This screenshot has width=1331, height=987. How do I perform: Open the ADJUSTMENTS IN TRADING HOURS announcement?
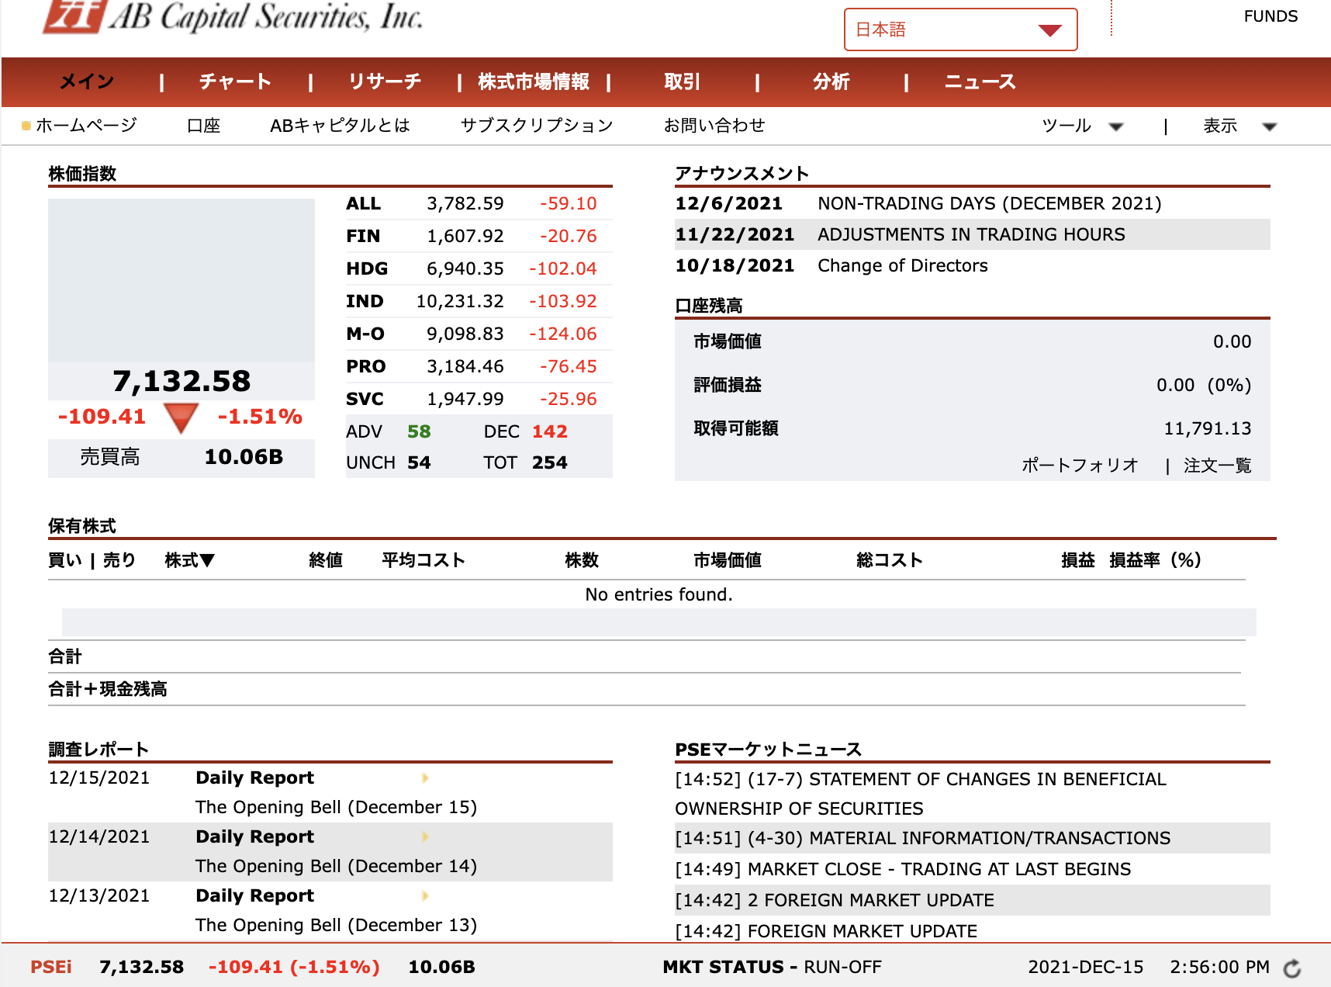click(971, 234)
